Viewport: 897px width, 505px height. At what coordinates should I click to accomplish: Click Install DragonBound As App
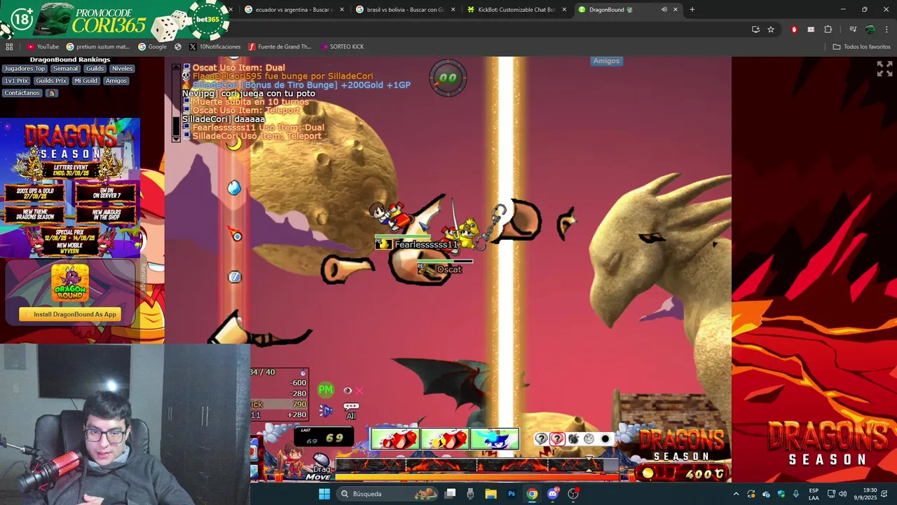[70, 314]
